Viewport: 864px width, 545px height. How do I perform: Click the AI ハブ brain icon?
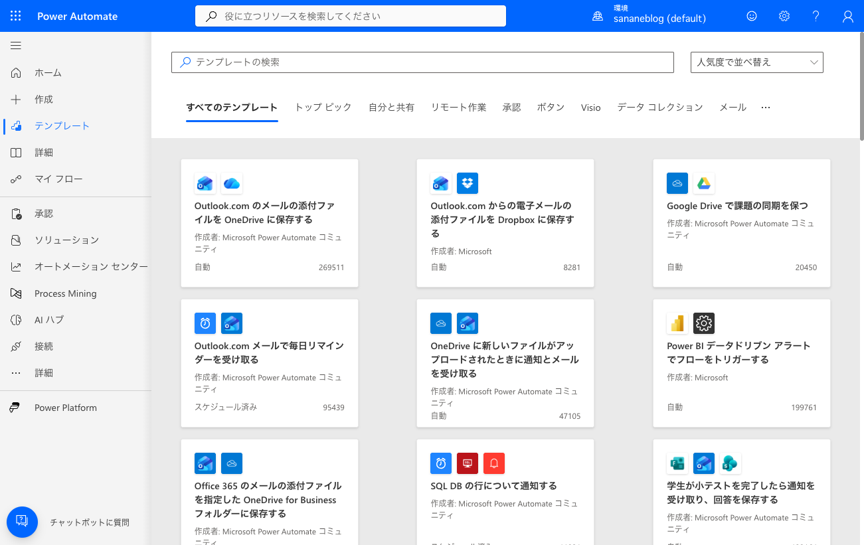[16, 320]
